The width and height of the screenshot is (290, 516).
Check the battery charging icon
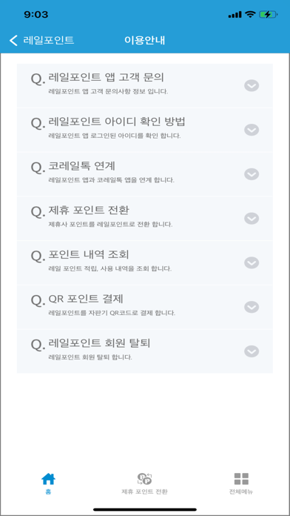269,15
